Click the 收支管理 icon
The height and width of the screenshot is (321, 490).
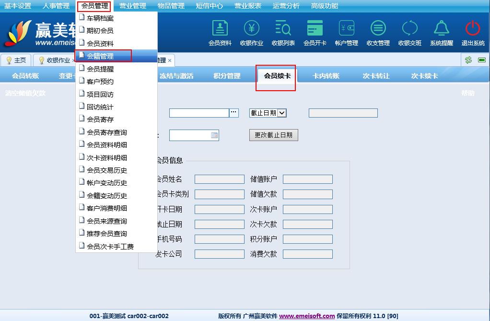pos(378,30)
